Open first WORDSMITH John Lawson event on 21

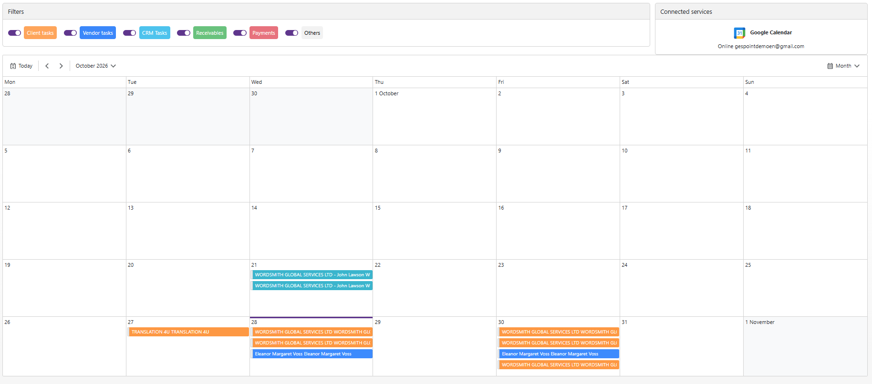(x=312, y=274)
